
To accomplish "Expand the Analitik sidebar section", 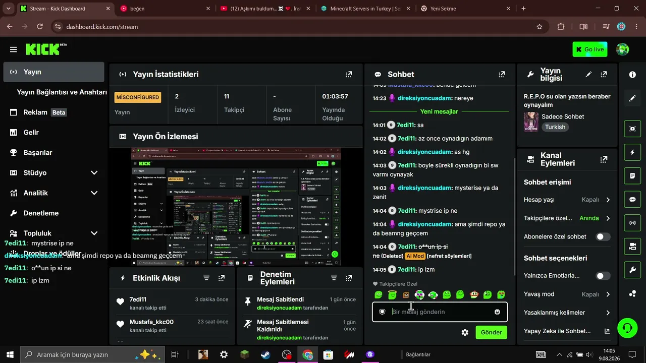I will pos(94,193).
